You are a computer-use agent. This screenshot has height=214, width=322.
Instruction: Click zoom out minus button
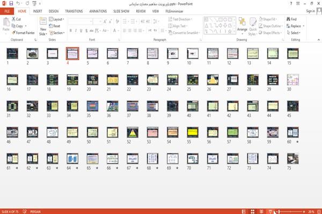click(x=276, y=211)
